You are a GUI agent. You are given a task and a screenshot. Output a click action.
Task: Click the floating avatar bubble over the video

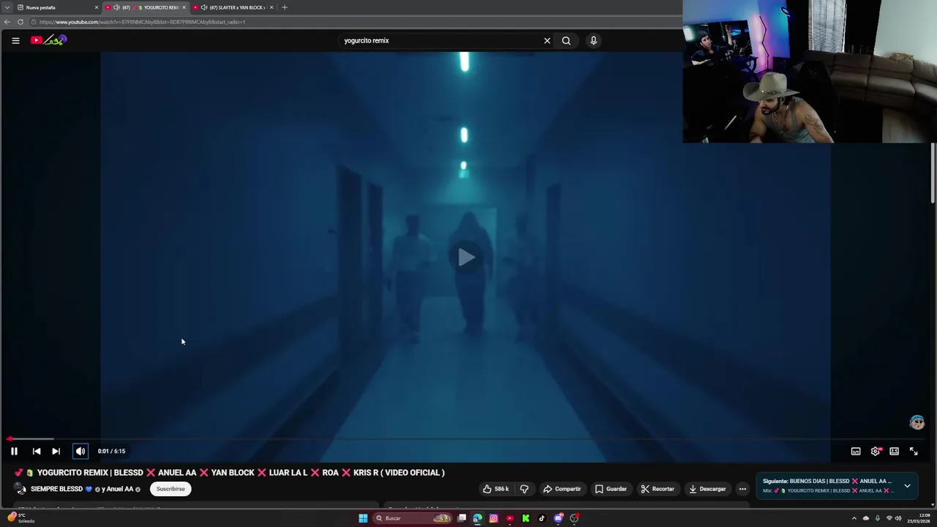pos(917,422)
